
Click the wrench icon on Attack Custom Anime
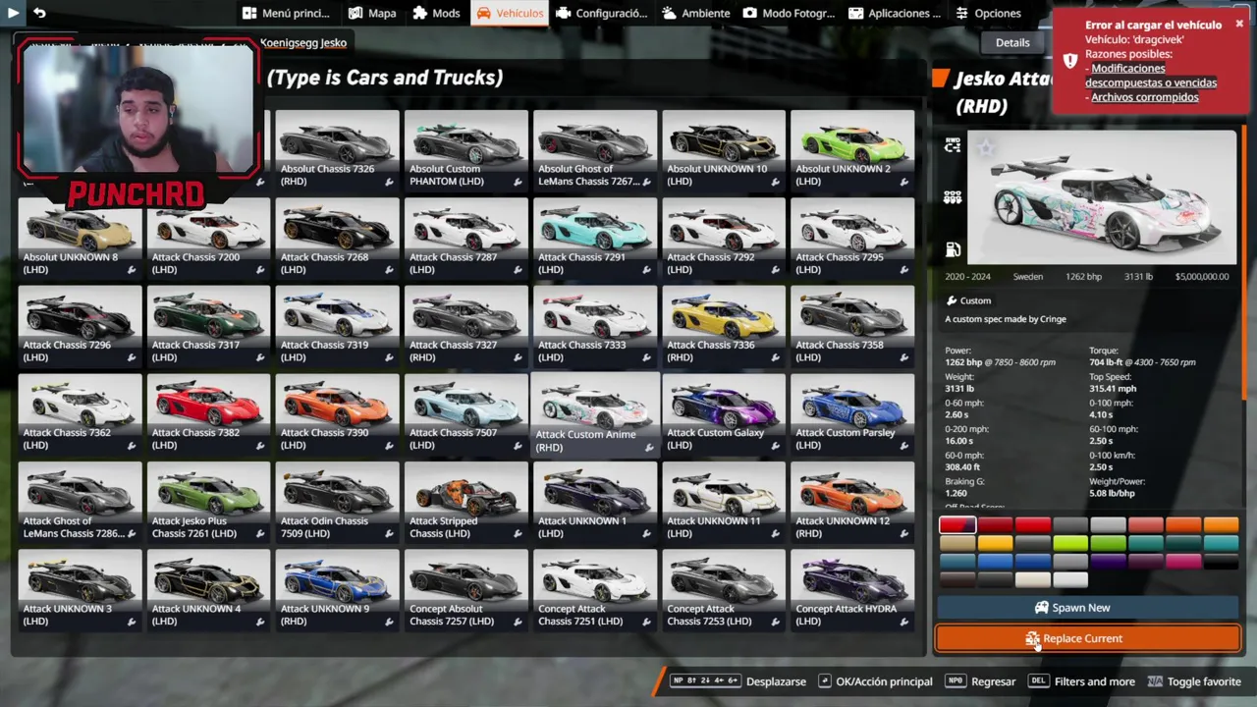tap(648, 448)
